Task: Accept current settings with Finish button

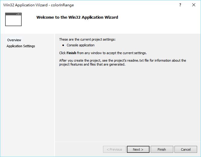Action: (162, 149)
